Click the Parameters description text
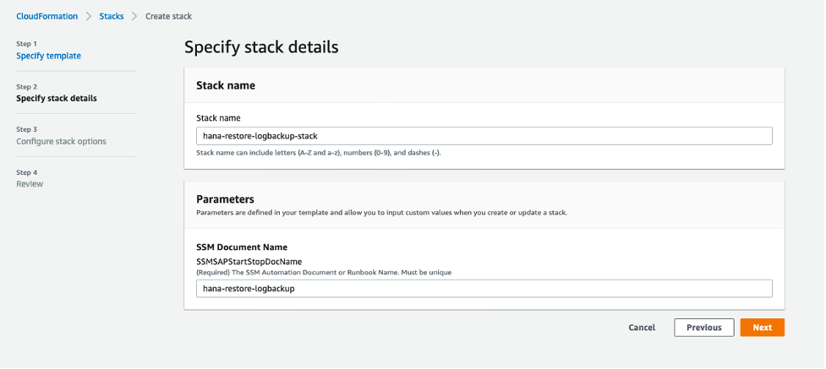 [x=380, y=213]
